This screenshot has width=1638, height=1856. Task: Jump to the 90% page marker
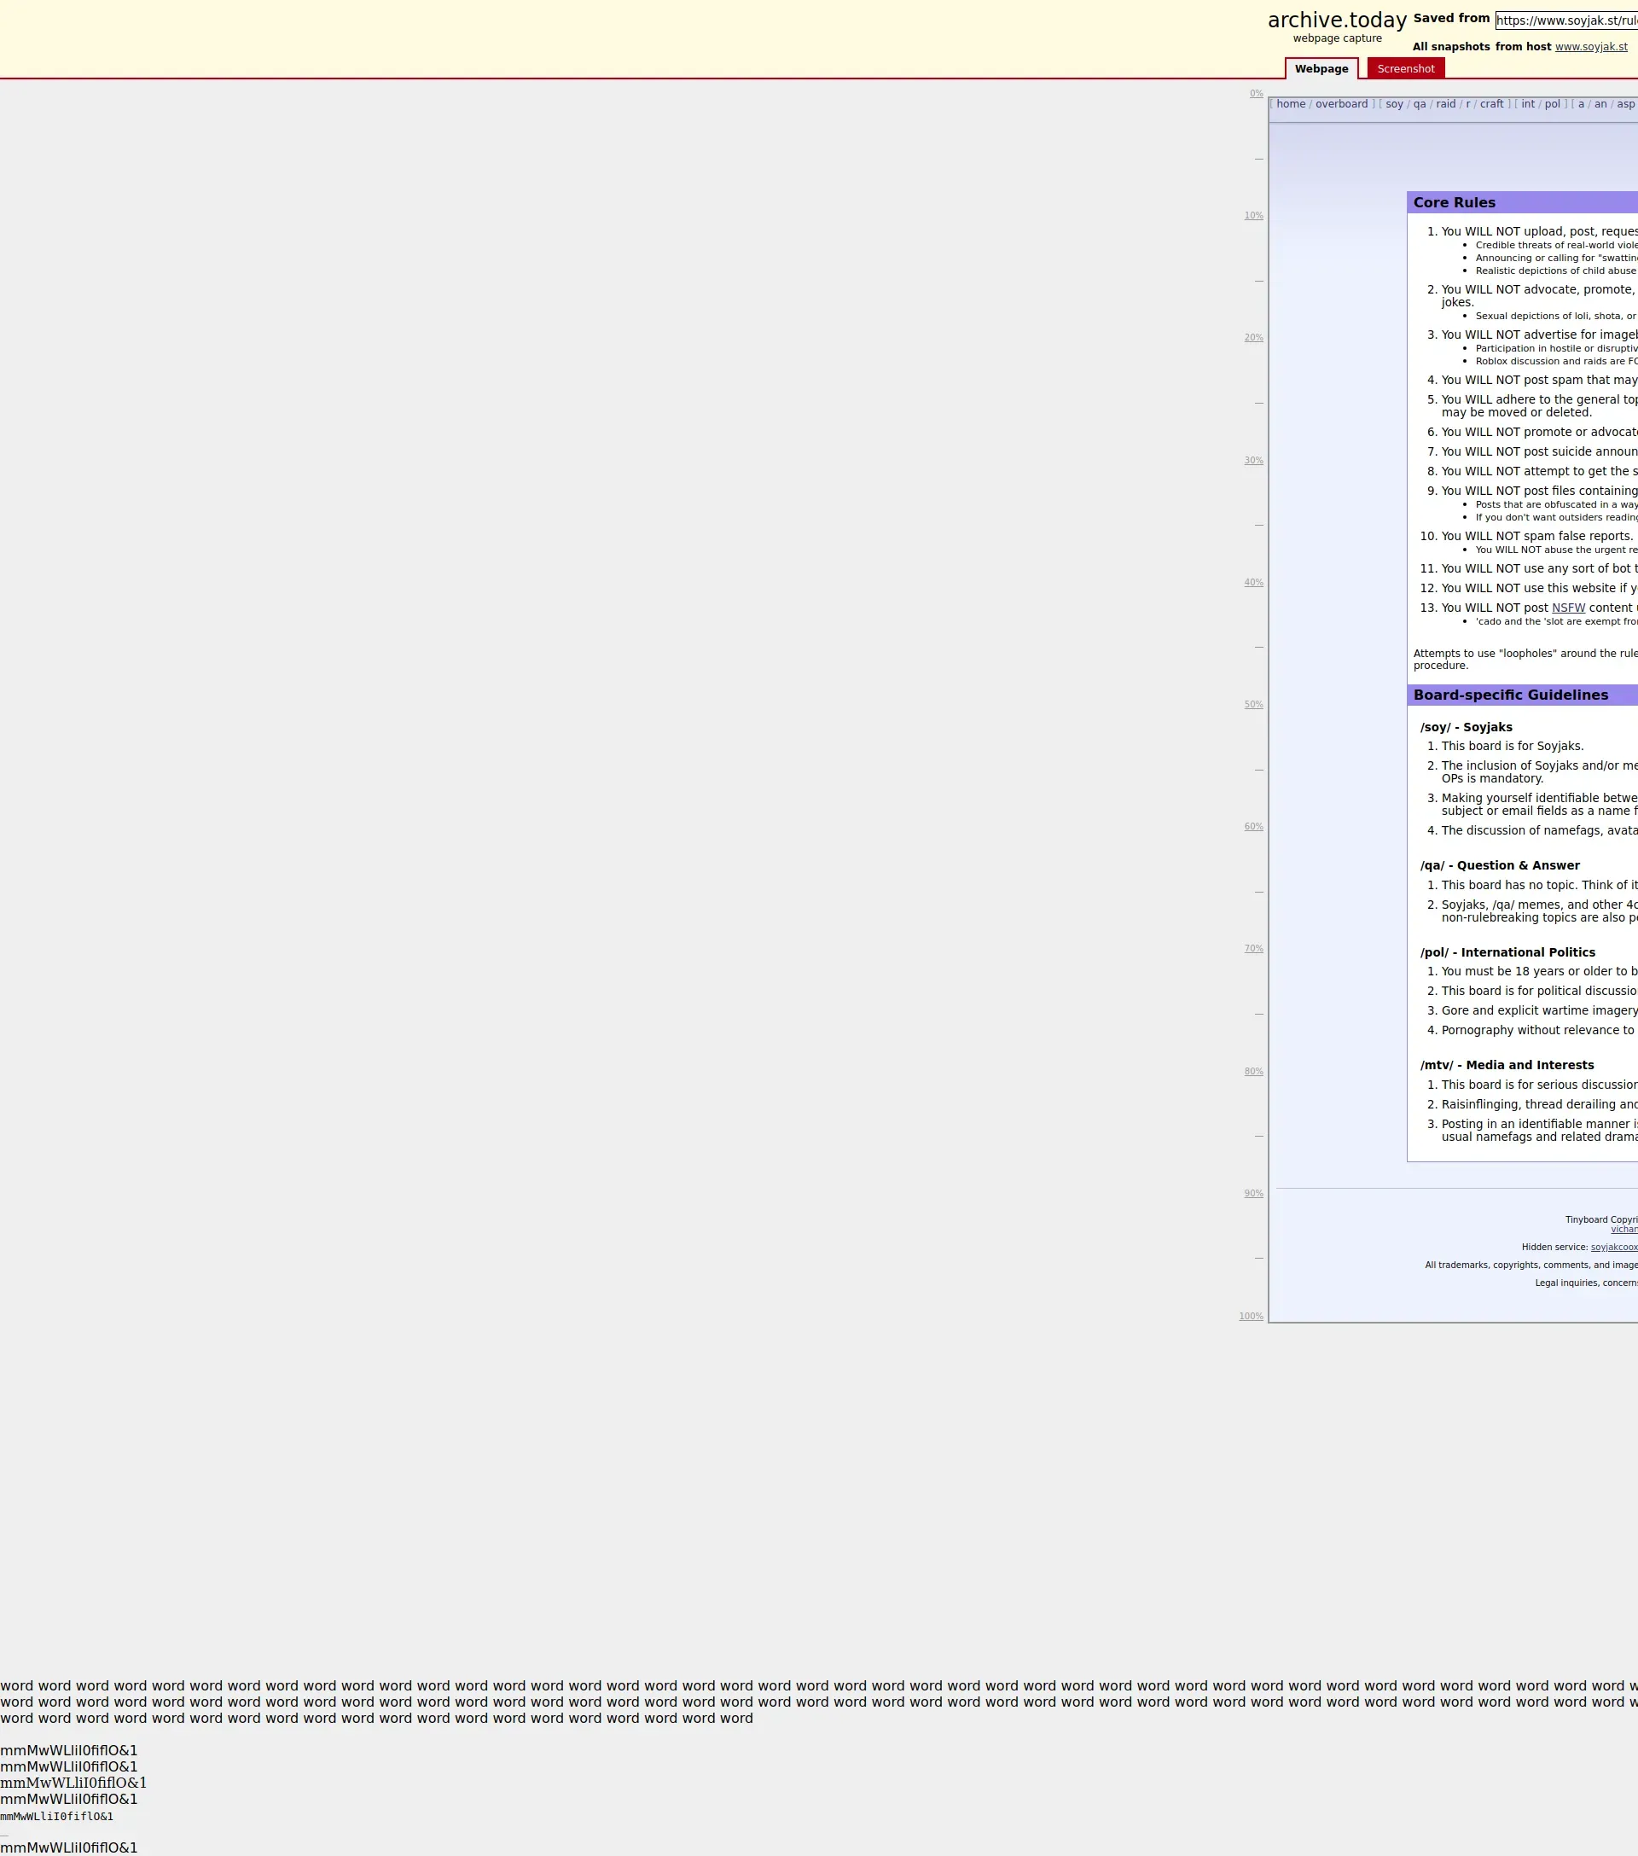click(x=1253, y=1195)
